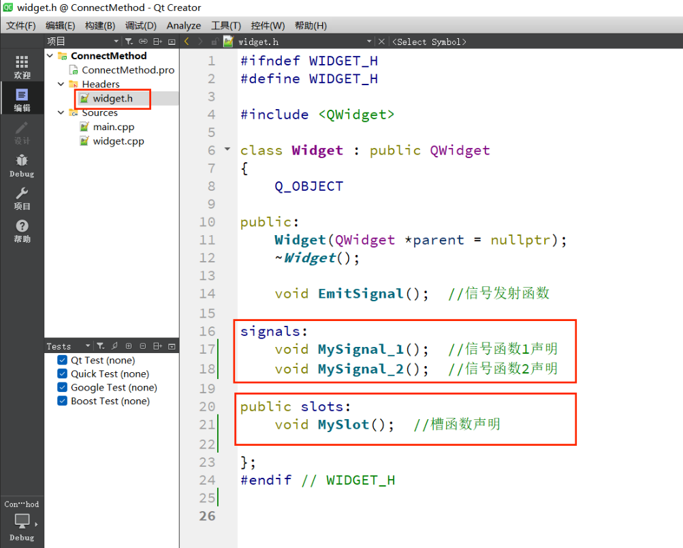Click MySignal_2 declaration on line 18

click(x=361, y=369)
